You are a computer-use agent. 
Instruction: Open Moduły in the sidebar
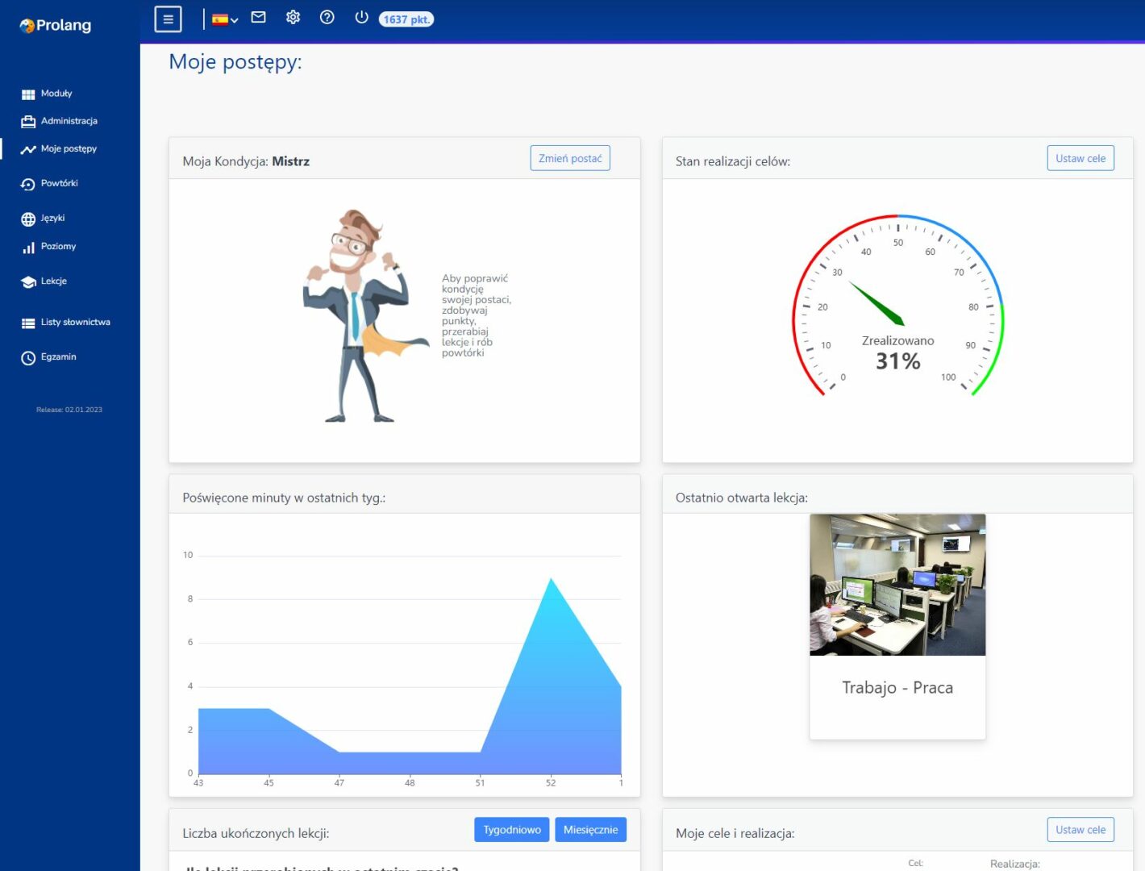pyautogui.click(x=56, y=94)
